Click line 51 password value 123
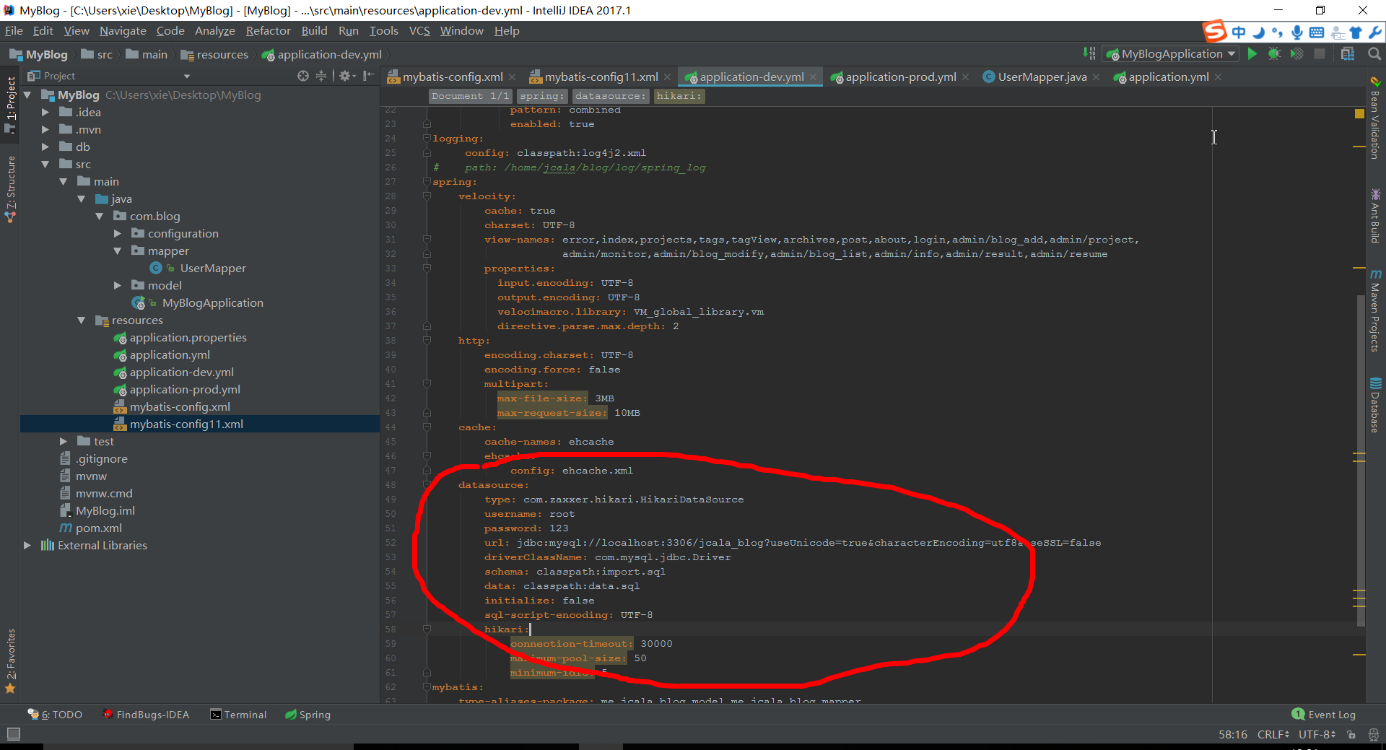 (558, 528)
